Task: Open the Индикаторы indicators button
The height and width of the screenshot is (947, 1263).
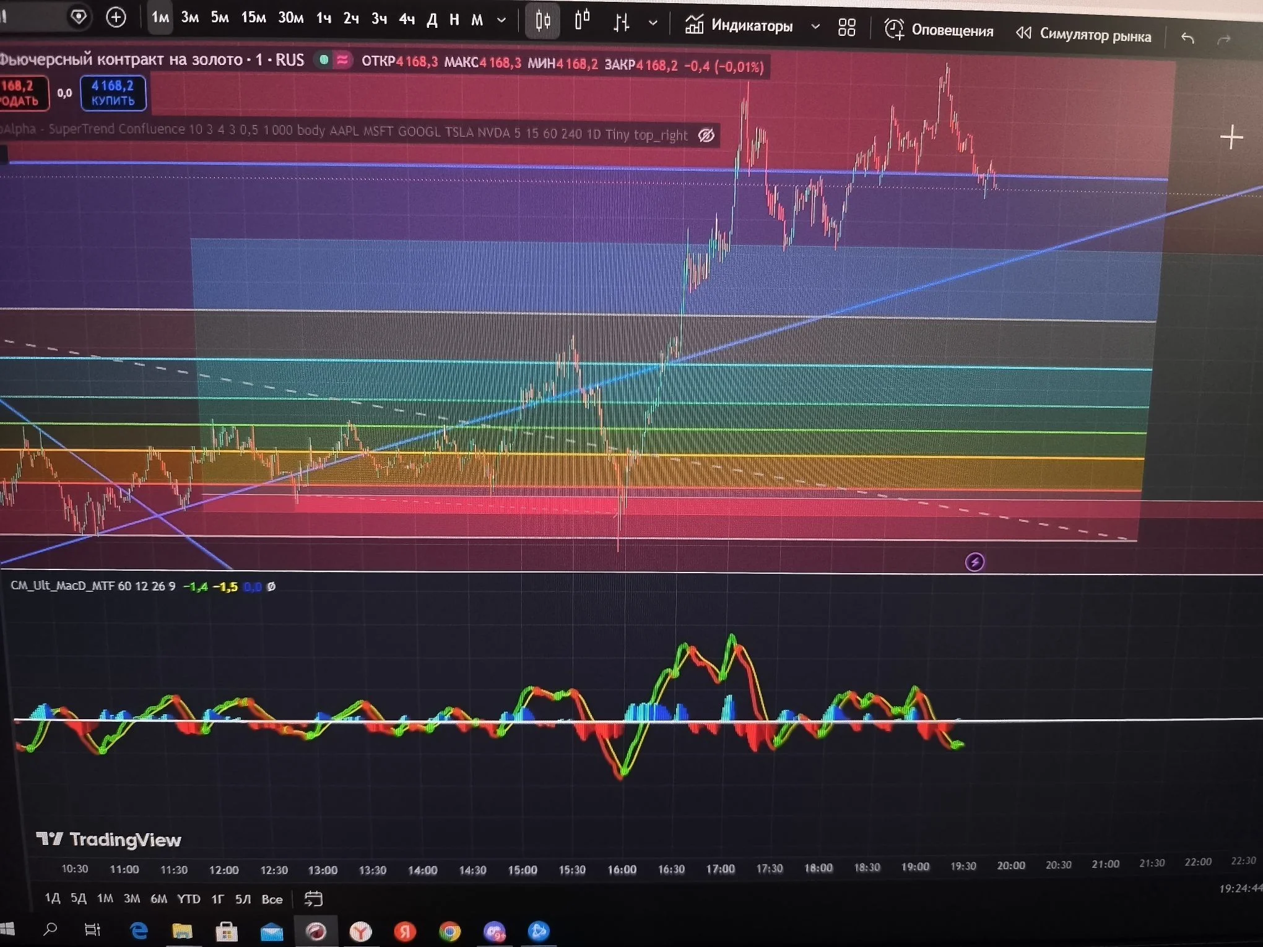Action: coord(739,25)
